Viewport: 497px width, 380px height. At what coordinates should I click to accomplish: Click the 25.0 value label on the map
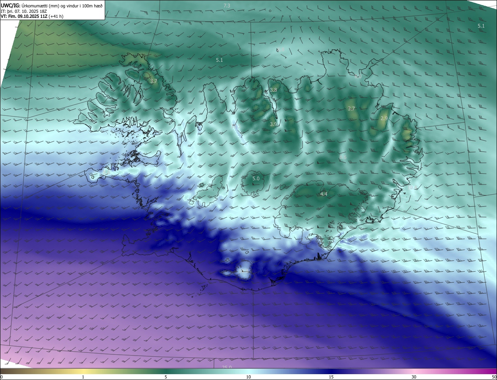tap(227, 367)
